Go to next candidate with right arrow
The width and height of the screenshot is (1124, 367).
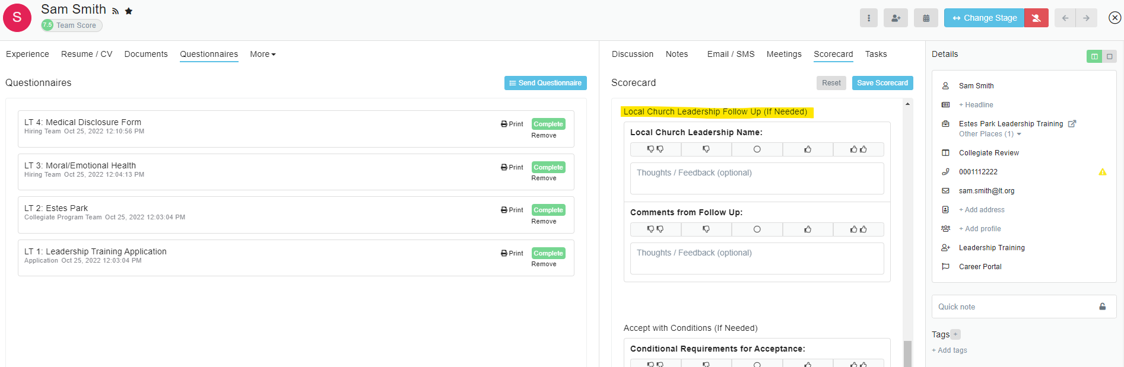pyautogui.click(x=1086, y=18)
